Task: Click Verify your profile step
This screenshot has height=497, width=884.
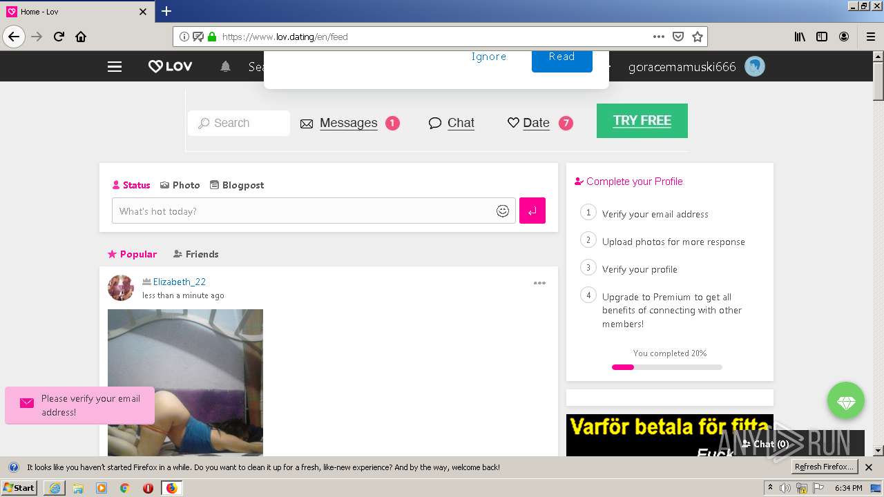Action: point(640,269)
